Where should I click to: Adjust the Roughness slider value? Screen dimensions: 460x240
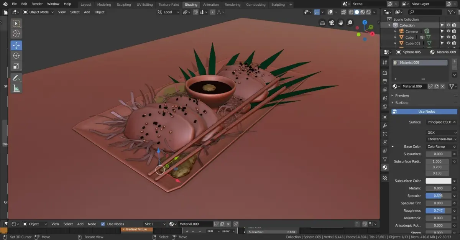coord(439,210)
